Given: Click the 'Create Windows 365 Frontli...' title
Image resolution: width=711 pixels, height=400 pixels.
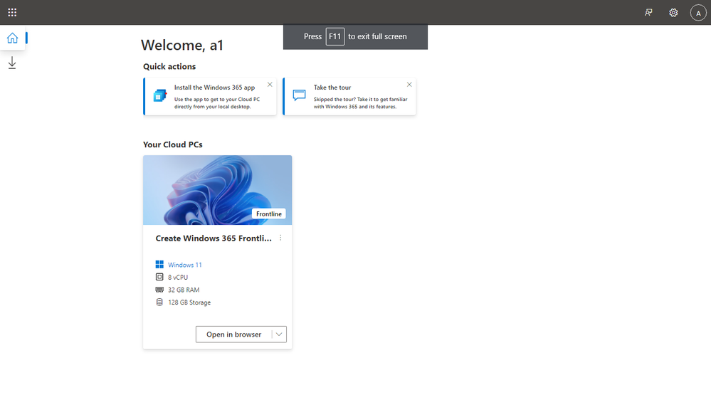Looking at the screenshot, I should 214,238.
